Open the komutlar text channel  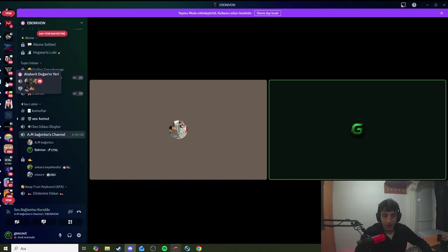click(52, 111)
